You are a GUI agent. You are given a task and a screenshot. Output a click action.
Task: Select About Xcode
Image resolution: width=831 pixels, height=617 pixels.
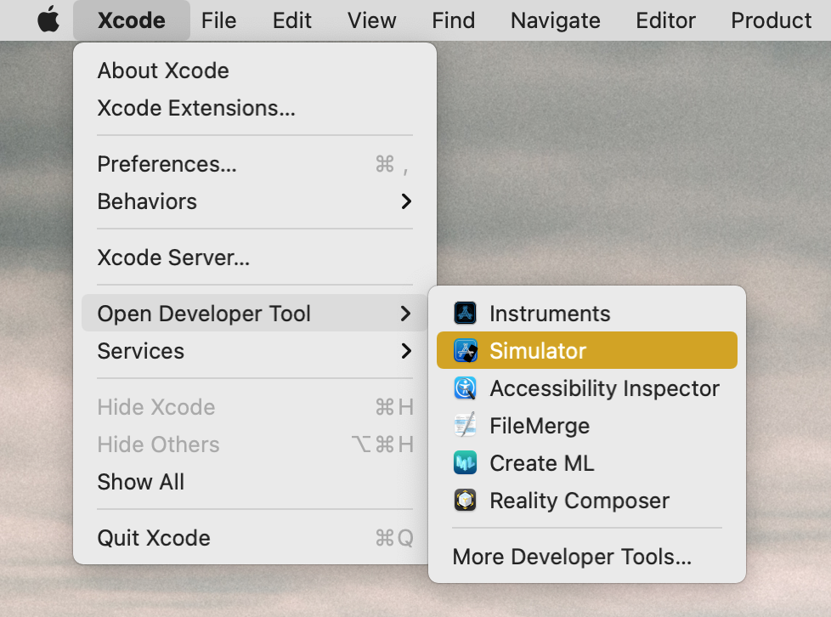(x=163, y=71)
